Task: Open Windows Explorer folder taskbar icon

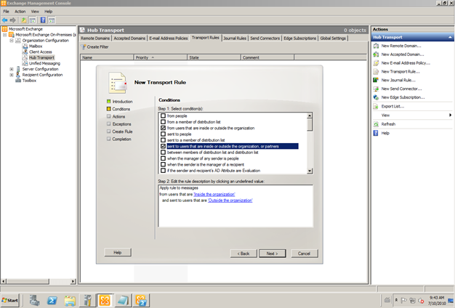Action: 70,301
